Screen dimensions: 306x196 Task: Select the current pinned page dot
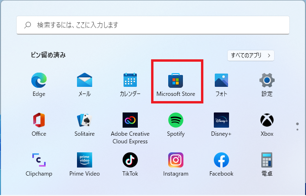(297, 124)
